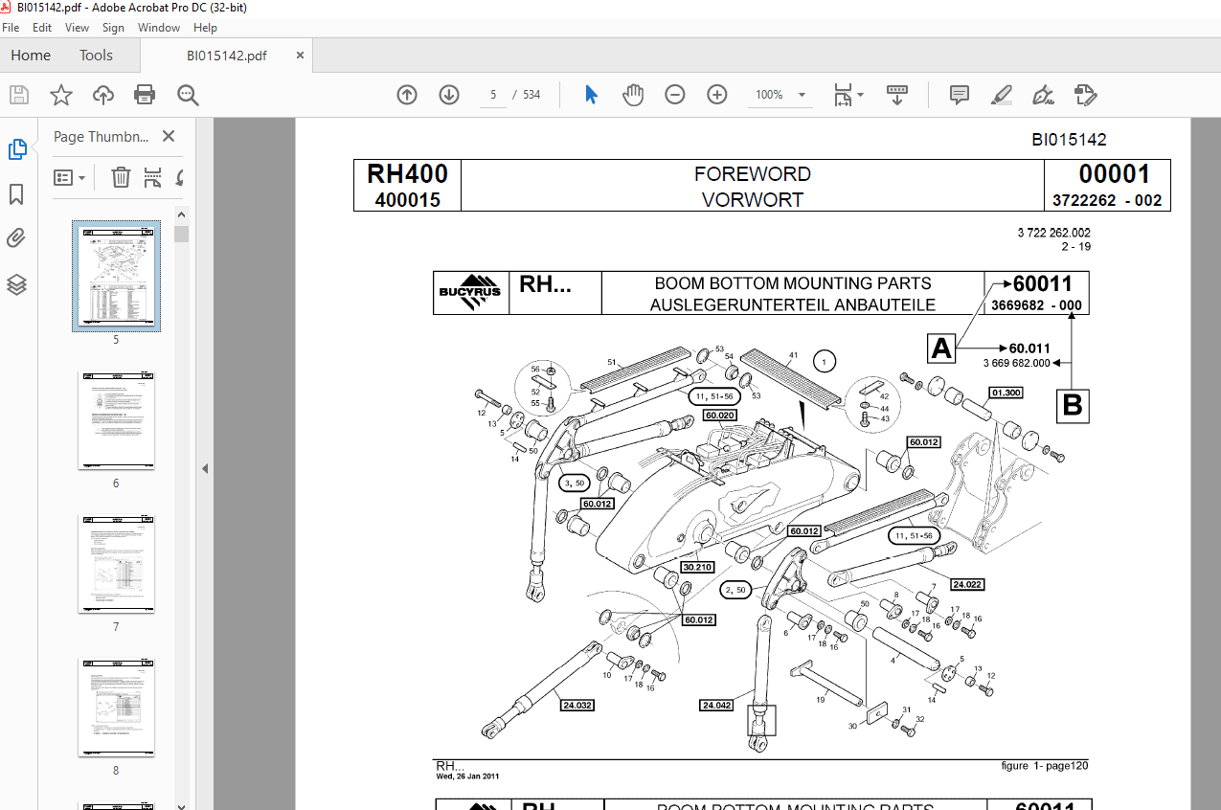Select page 6 thumbnail
The height and width of the screenshot is (810, 1221).
pos(116,420)
